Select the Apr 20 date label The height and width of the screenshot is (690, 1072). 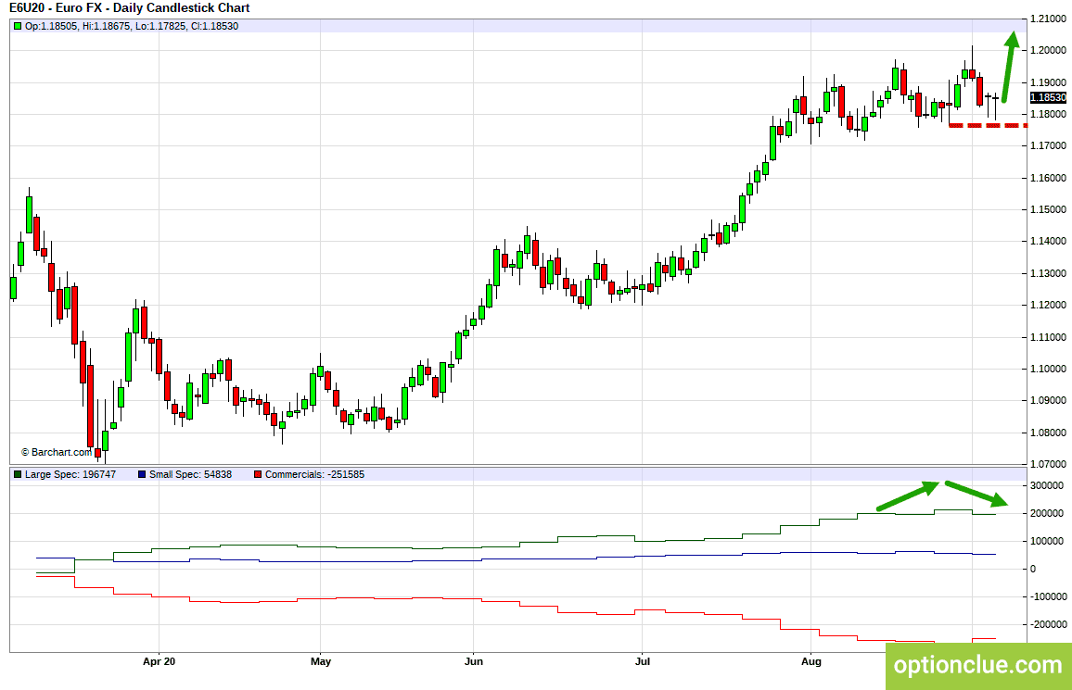point(160,661)
